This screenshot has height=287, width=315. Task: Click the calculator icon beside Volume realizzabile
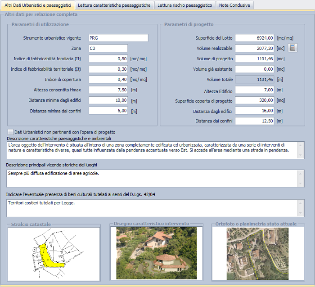tap(292, 48)
